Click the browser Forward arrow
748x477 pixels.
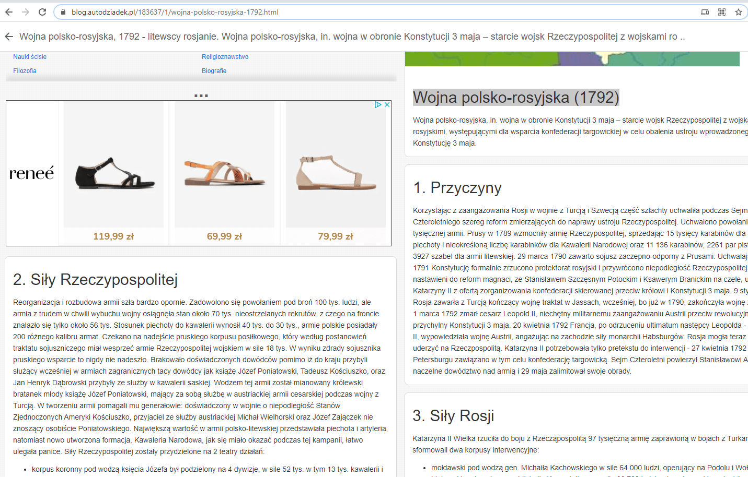point(26,12)
